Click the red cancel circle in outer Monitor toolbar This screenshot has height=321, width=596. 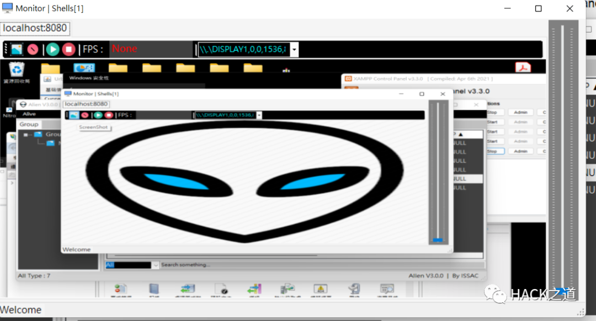point(33,50)
